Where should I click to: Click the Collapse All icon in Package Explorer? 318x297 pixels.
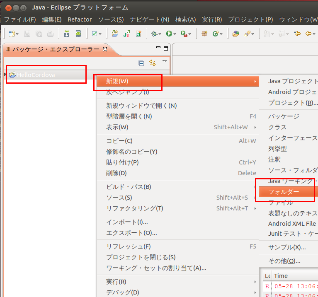click(x=141, y=63)
